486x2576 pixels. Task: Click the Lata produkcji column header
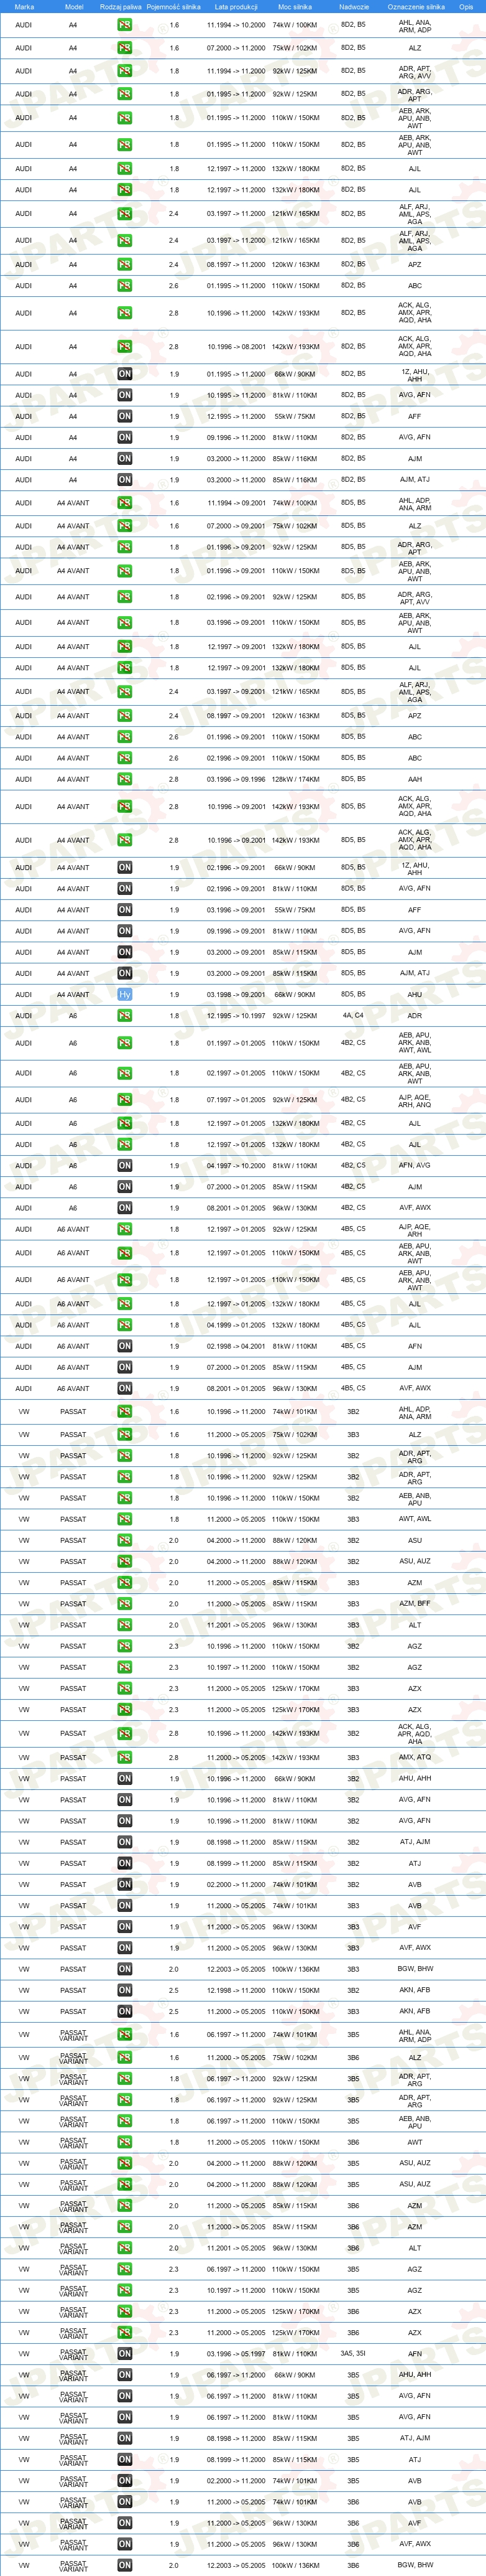click(237, 6)
